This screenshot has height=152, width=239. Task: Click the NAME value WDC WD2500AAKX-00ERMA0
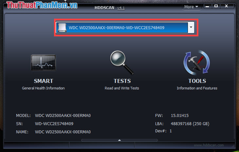[x=63, y=132]
